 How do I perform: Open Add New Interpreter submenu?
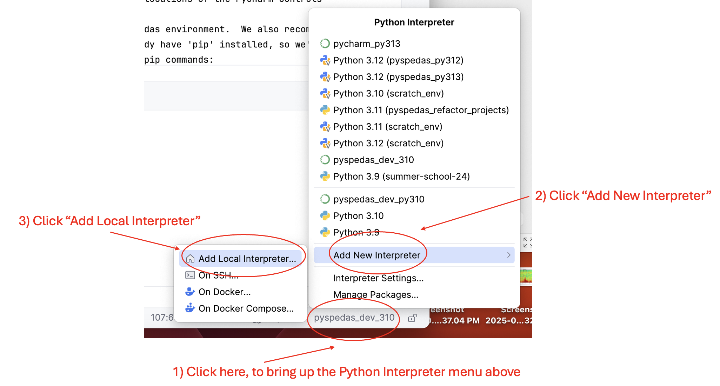coord(414,255)
